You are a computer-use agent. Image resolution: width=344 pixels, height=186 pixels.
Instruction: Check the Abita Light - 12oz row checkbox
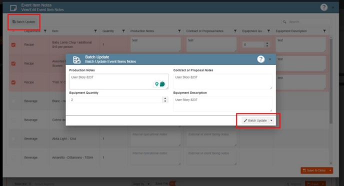[x=13, y=139]
